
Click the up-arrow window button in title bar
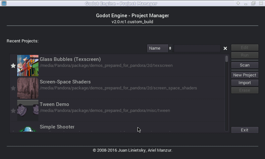pyautogui.click(x=238, y=3)
